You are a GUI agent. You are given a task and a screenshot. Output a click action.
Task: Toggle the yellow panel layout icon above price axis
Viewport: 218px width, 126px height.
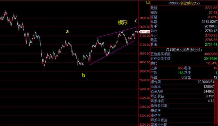click(148, 2)
